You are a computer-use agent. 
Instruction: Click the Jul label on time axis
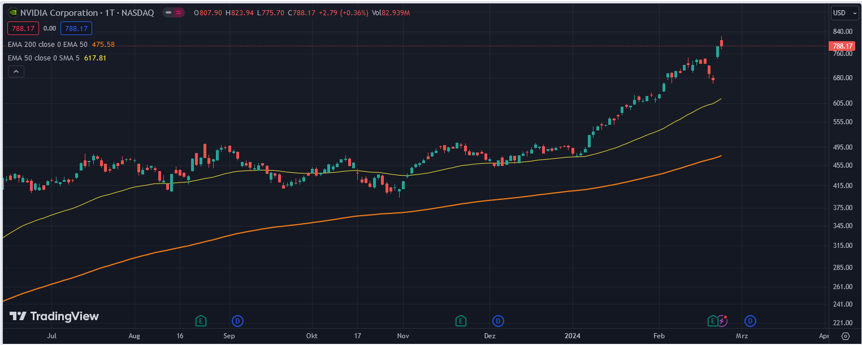[x=52, y=336]
